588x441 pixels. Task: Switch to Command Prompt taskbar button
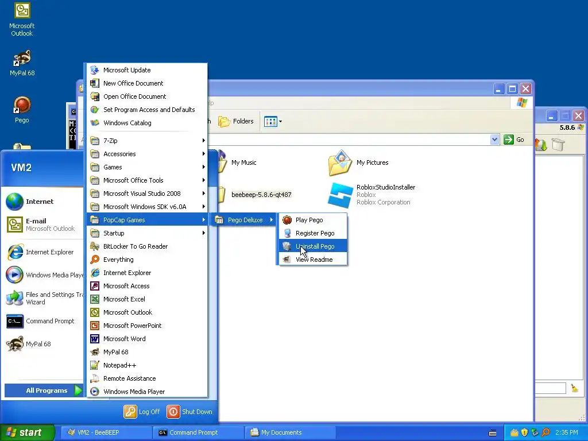pyautogui.click(x=198, y=432)
